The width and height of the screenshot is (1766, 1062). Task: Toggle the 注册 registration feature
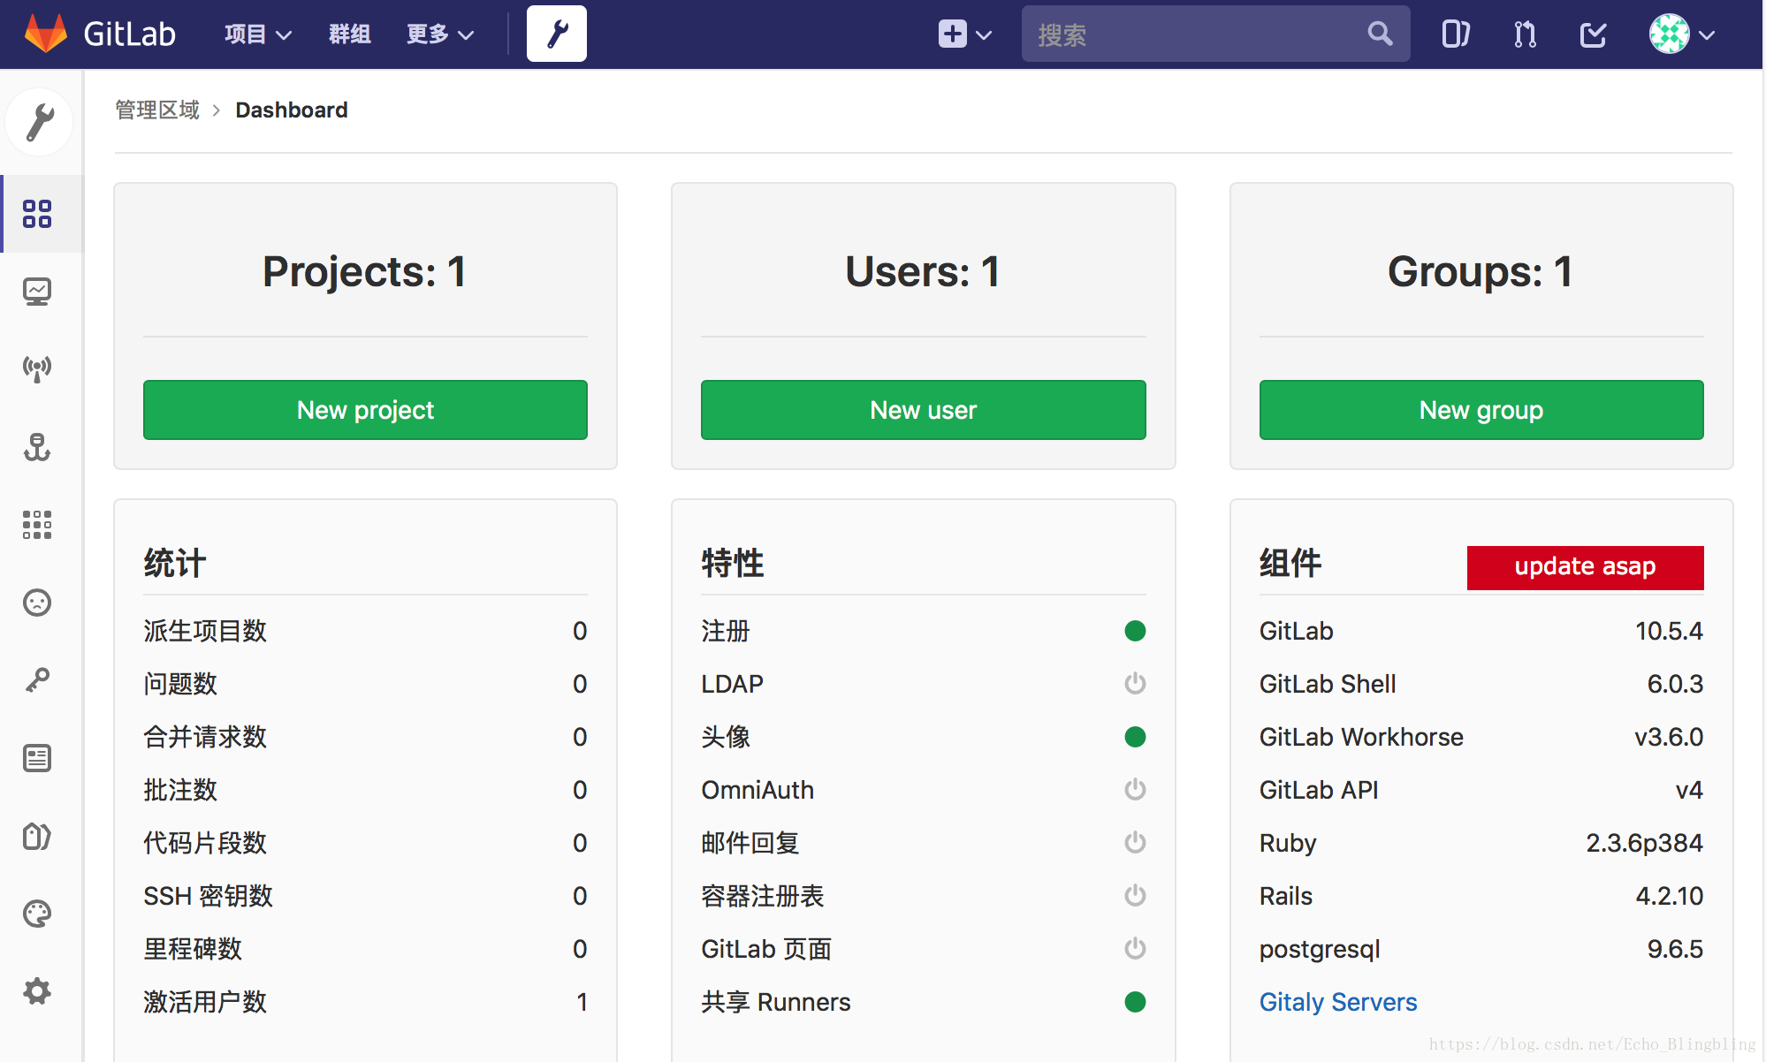click(x=1135, y=631)
